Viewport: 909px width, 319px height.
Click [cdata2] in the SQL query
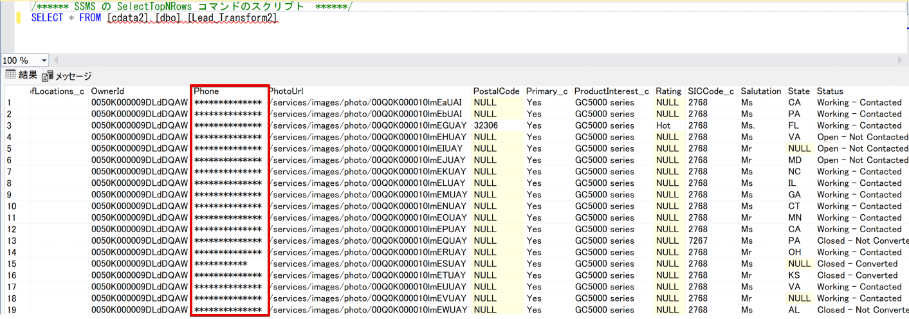point(129,18)
